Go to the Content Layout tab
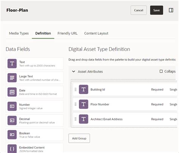The width and height of the screenshot is (179, 153). pyautogui.click(x=96, y=33)
